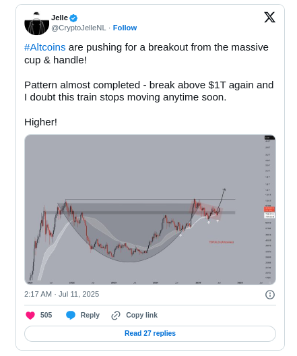The image size is (297, 356).
Task: Like the tweet with heart icon
Action: tap(30, 316)
